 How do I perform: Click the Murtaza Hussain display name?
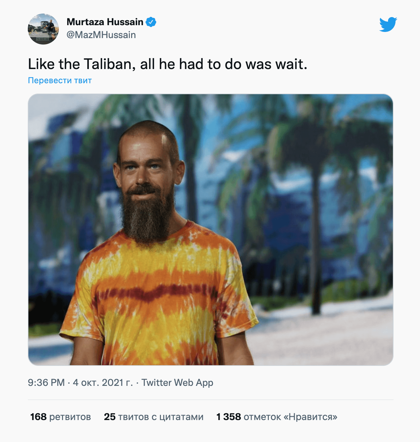tap(105, 22)
